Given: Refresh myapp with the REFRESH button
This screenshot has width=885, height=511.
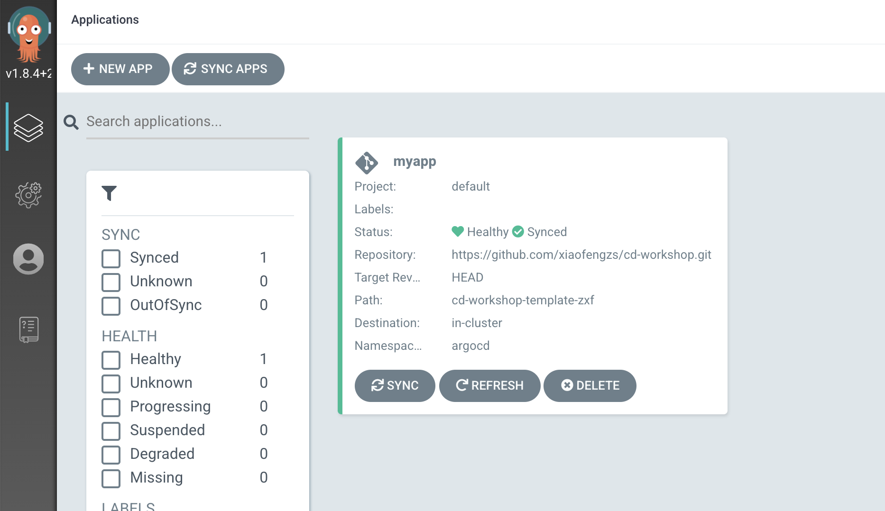Looking at the screenshot, I should tap(489, 386).
